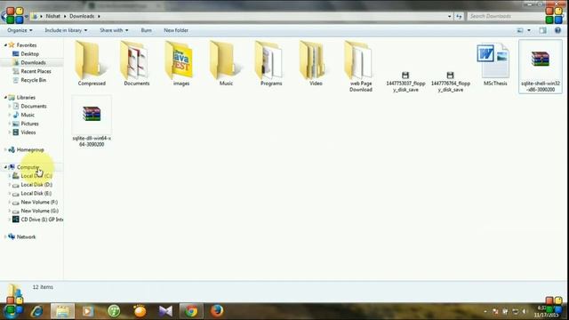
Task: Refresh the Downloads folder
Action: click(459, 16)
